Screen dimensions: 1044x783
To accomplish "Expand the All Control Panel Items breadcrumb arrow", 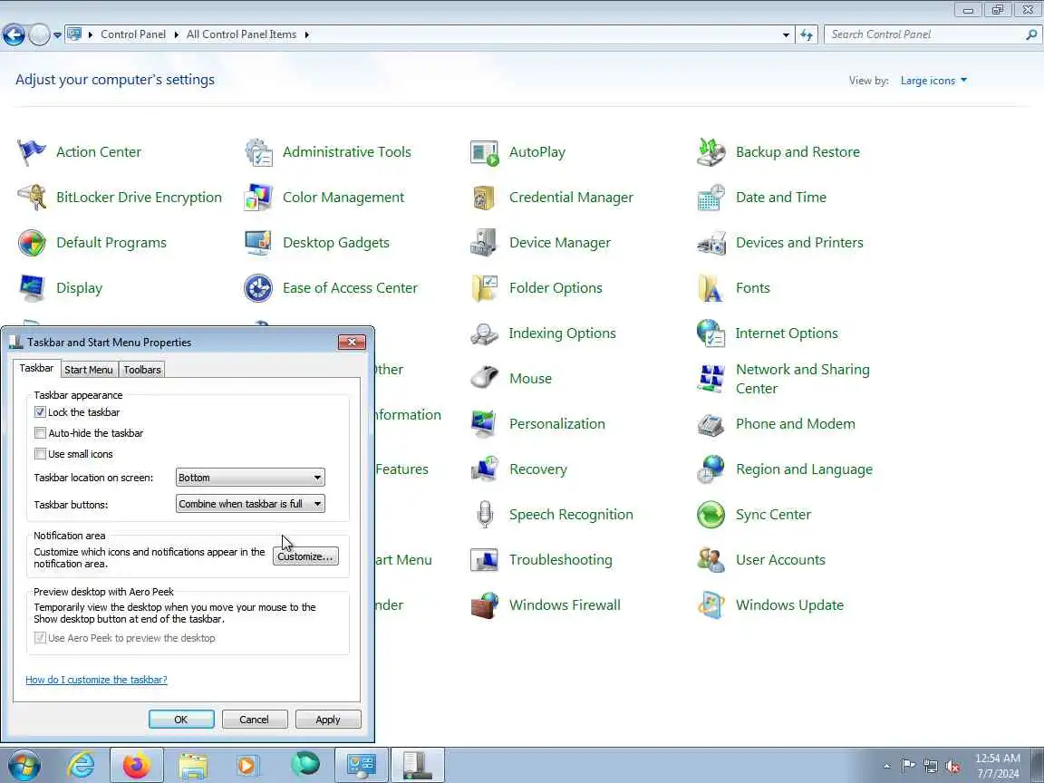I will pyautogui.click(x=307, y=34).
